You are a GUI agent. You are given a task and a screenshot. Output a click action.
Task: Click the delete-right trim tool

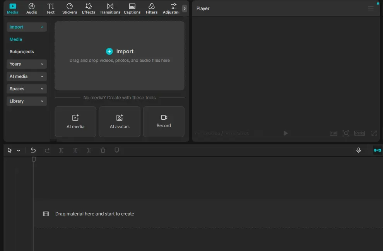(x=89, y=150)
